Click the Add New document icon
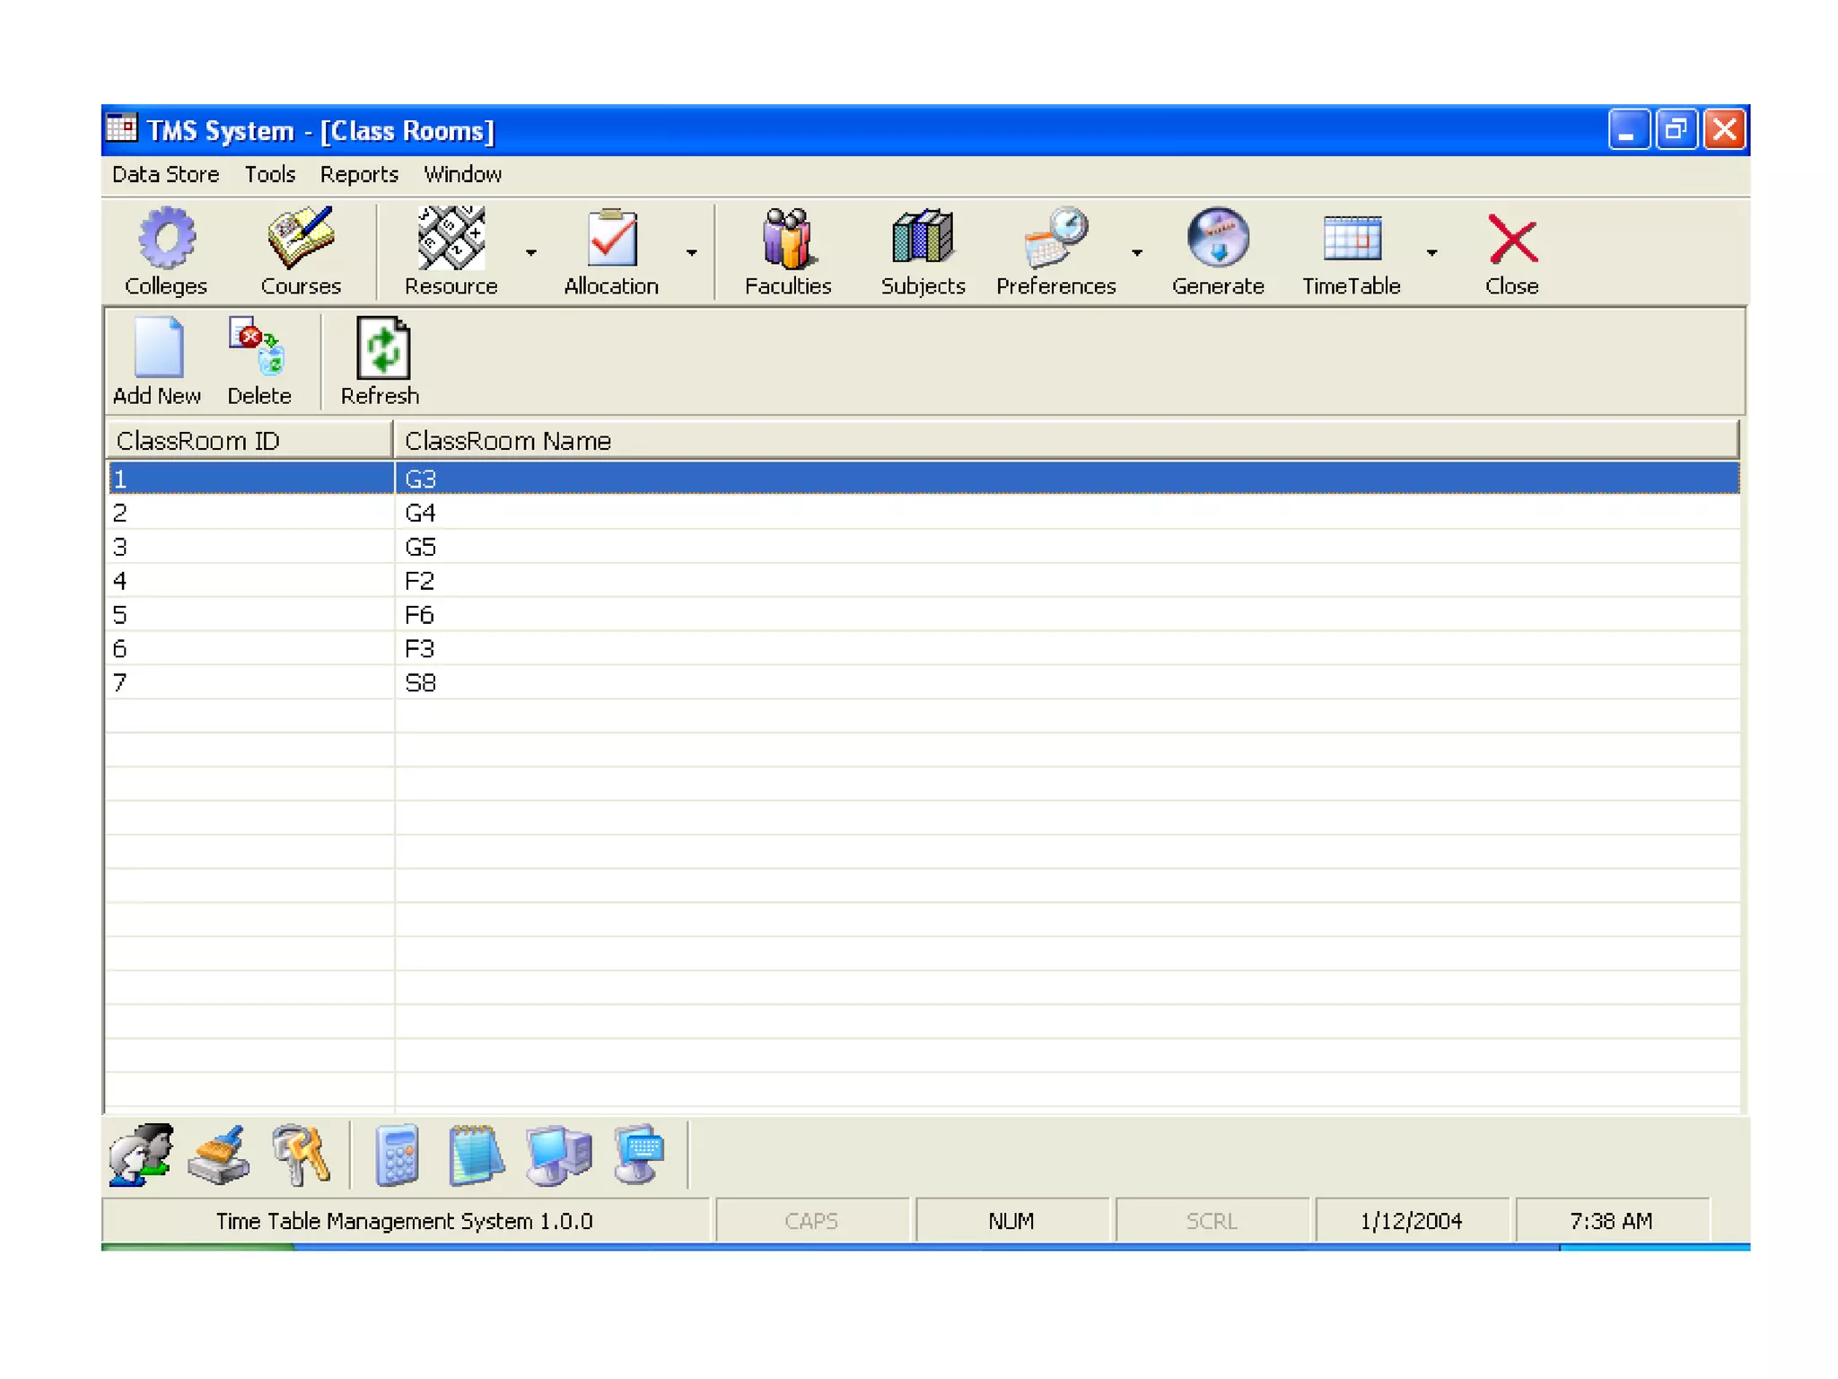This screenshot has width=1838, height=1379. pyautogui.click(x=159, y=347)
